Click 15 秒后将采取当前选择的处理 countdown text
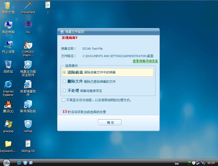The image size is (218, 166). (x=84, y=112)
